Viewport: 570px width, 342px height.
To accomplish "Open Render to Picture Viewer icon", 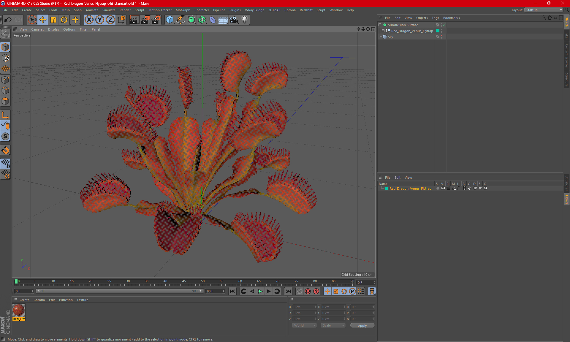I will pyautogui.click(x=145, y=20).
